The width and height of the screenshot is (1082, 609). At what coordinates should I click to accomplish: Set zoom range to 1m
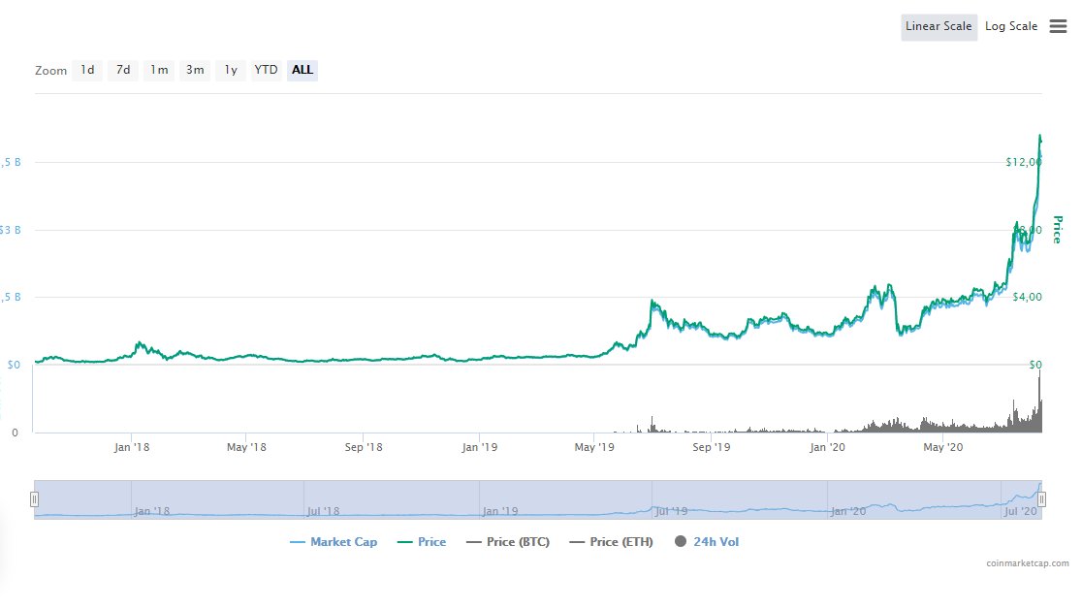(x=159, y=70)
